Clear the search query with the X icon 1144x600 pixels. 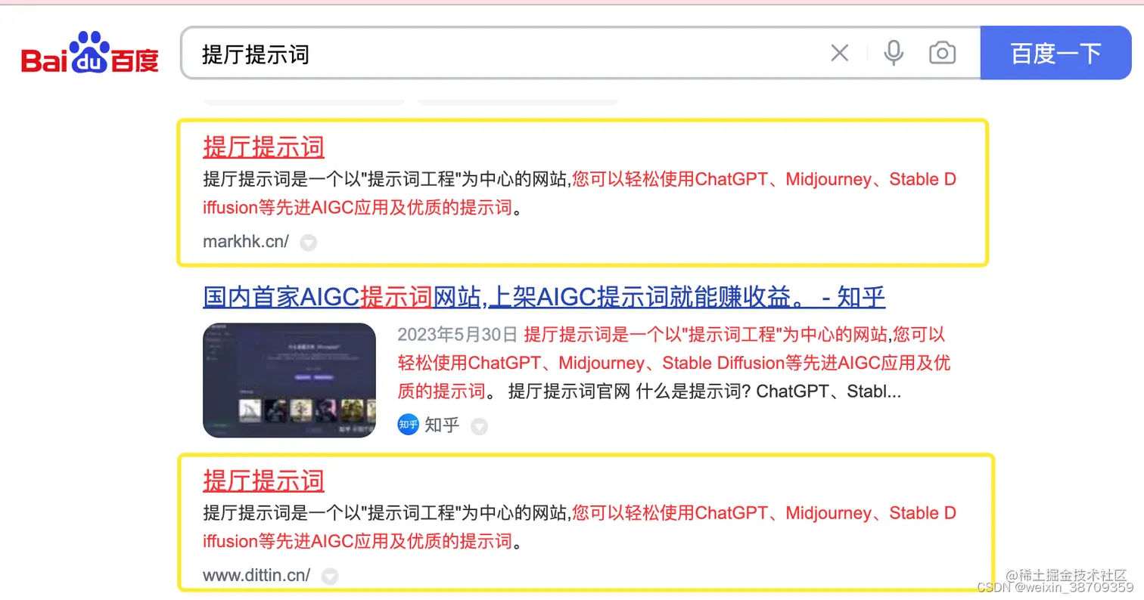pos(839,52)
